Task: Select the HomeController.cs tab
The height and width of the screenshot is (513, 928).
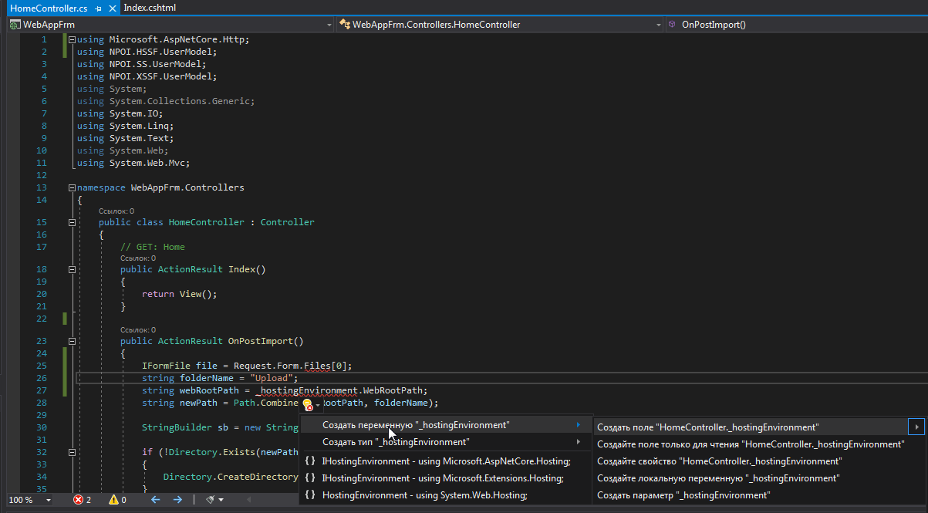Action: pos(49,7)
